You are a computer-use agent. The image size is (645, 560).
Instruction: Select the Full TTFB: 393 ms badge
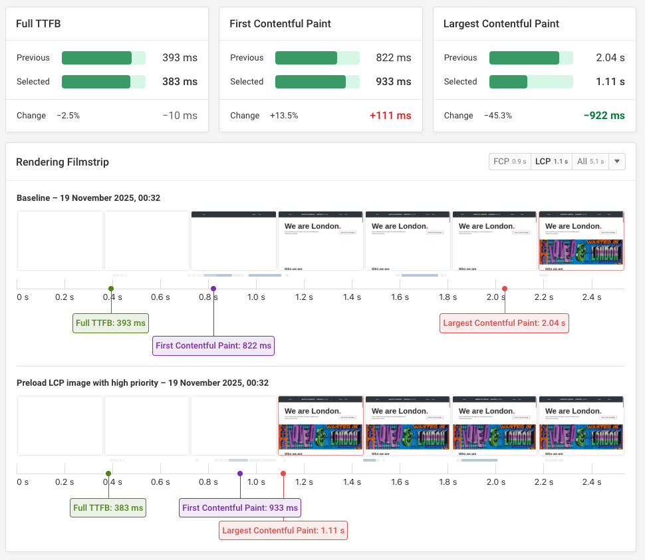(x=110, y=323)
